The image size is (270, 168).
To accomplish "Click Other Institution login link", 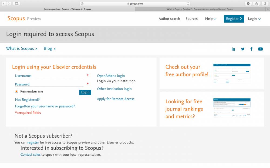I will [x=114, y=89].
